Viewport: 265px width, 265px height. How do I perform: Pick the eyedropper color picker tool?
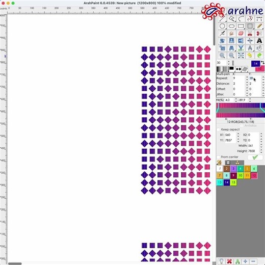click(x=222, y=34)
